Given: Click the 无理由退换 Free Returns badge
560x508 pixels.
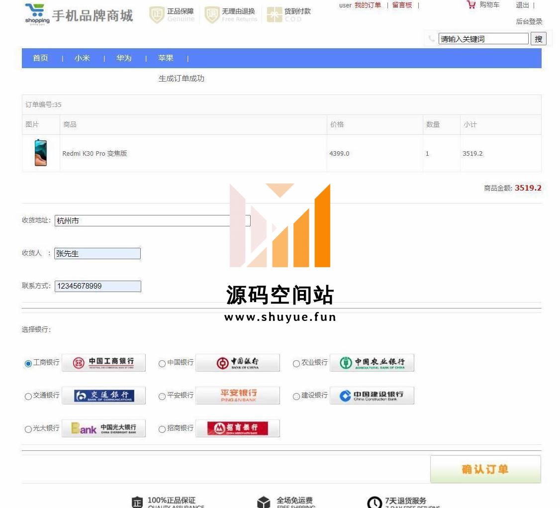Looking at the screenshot, I should coord(231,14).
